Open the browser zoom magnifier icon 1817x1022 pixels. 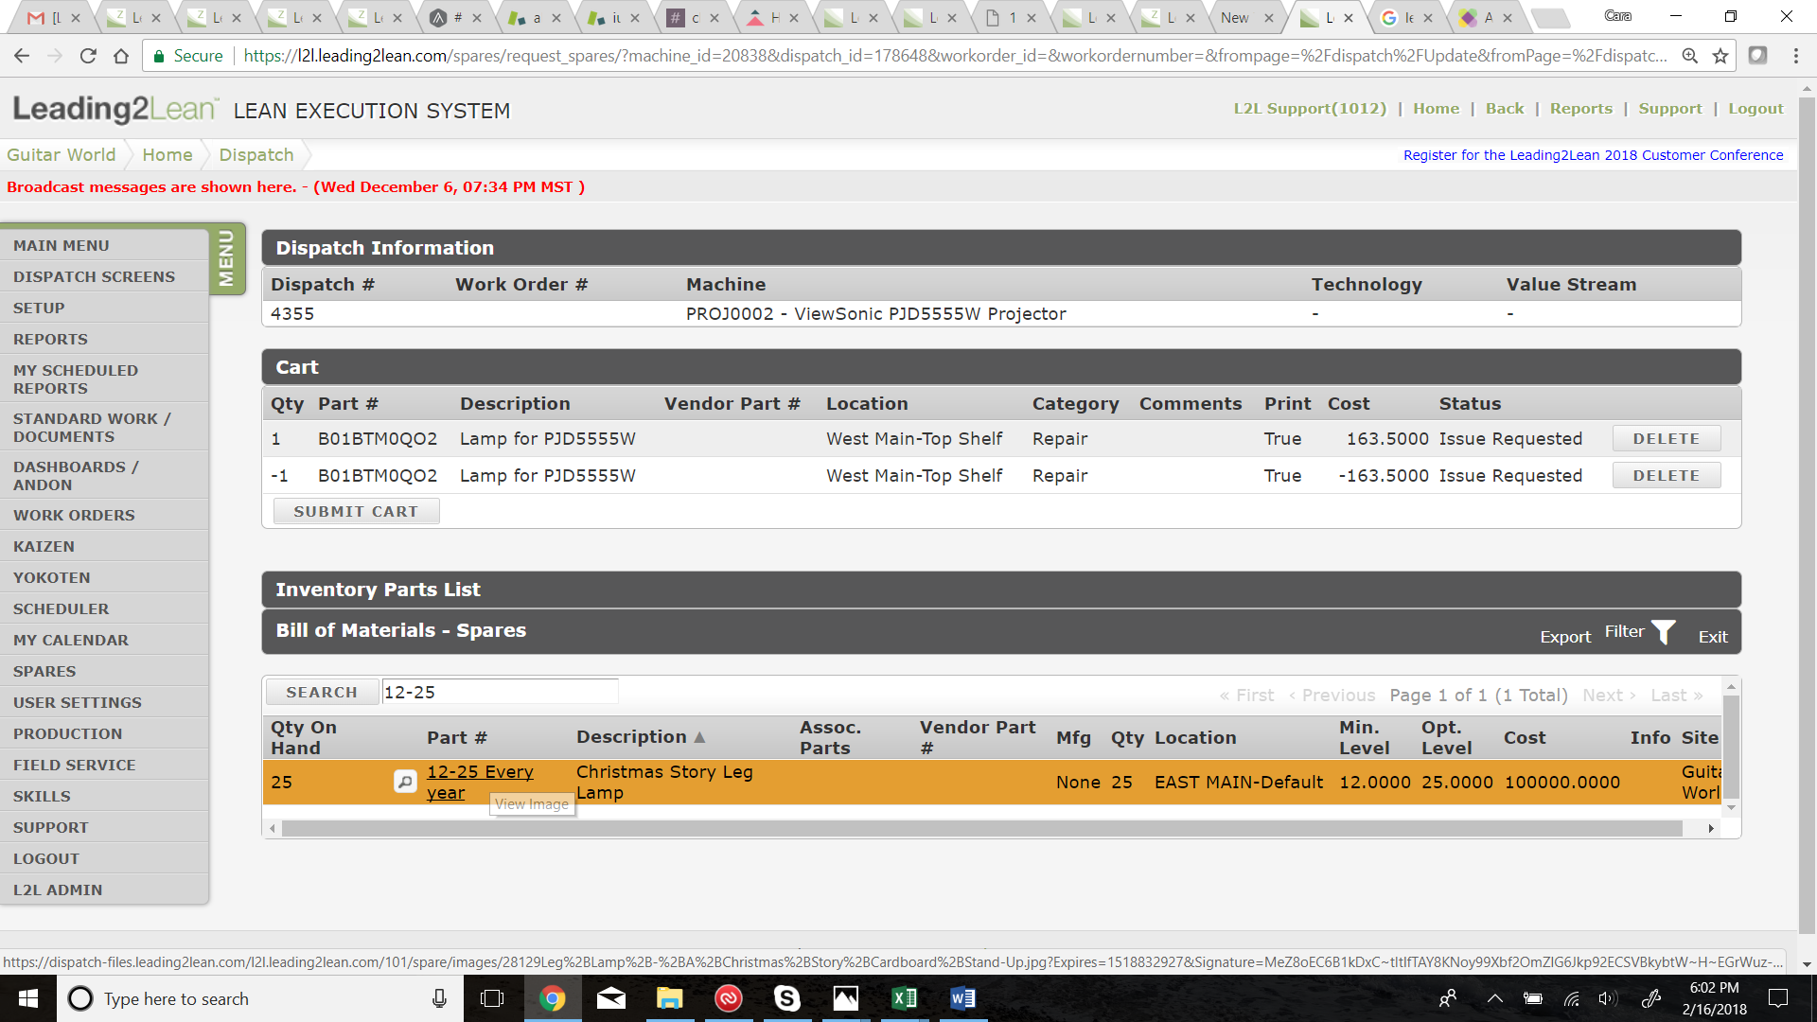pyautogui.click(x=1689, y=56)
